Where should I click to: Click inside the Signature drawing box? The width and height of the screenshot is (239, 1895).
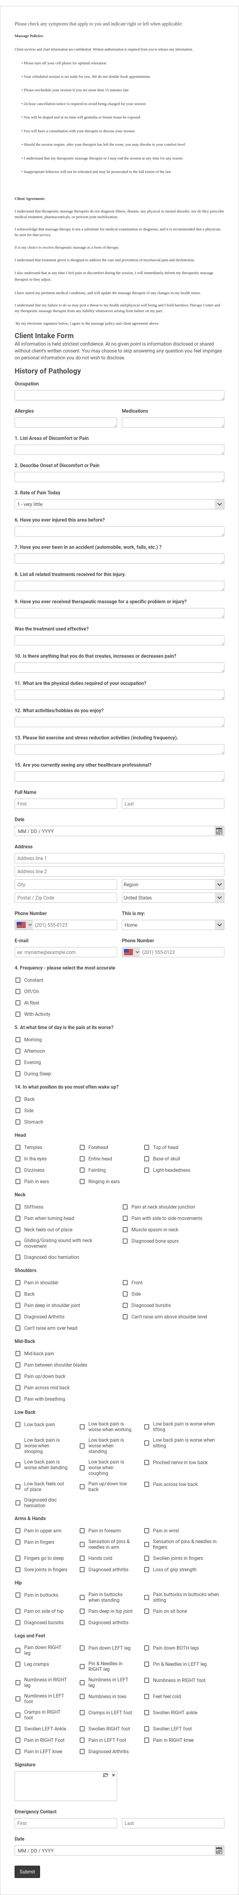65,1786
